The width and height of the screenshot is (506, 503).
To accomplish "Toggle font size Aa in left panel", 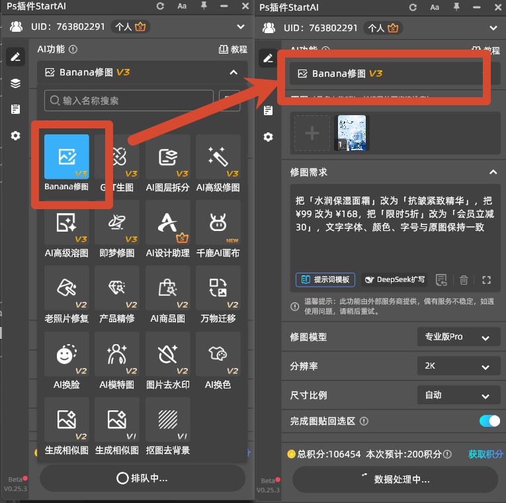I will (x=182, y=6).
